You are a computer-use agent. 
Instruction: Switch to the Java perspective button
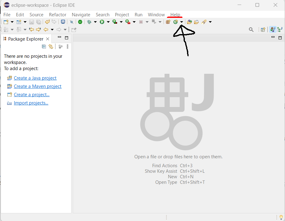click(272, 30)
